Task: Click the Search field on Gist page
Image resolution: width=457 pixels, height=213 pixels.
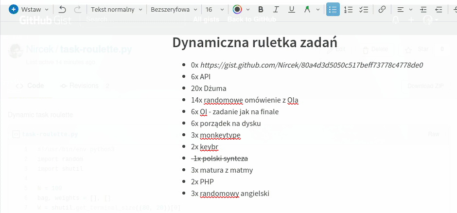Action: (x=132, y=20)
